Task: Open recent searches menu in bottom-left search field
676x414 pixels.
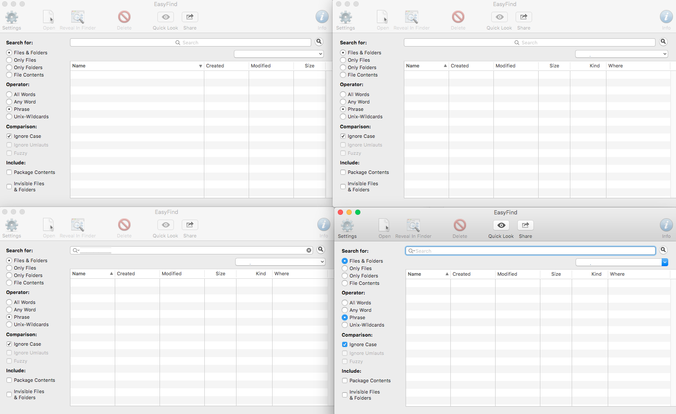Action: coord(76,250)
